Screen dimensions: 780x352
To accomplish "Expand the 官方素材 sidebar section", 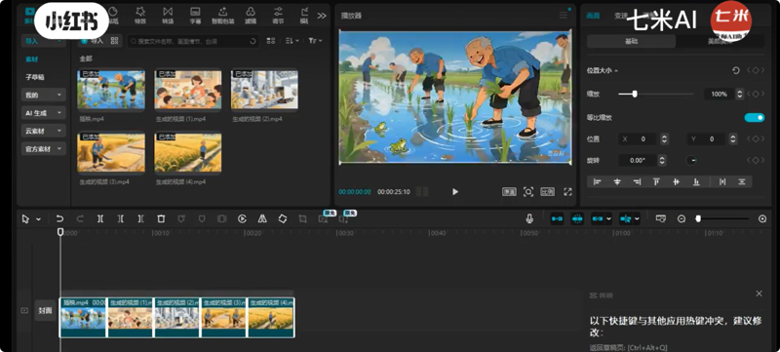I will pos(43,148).
